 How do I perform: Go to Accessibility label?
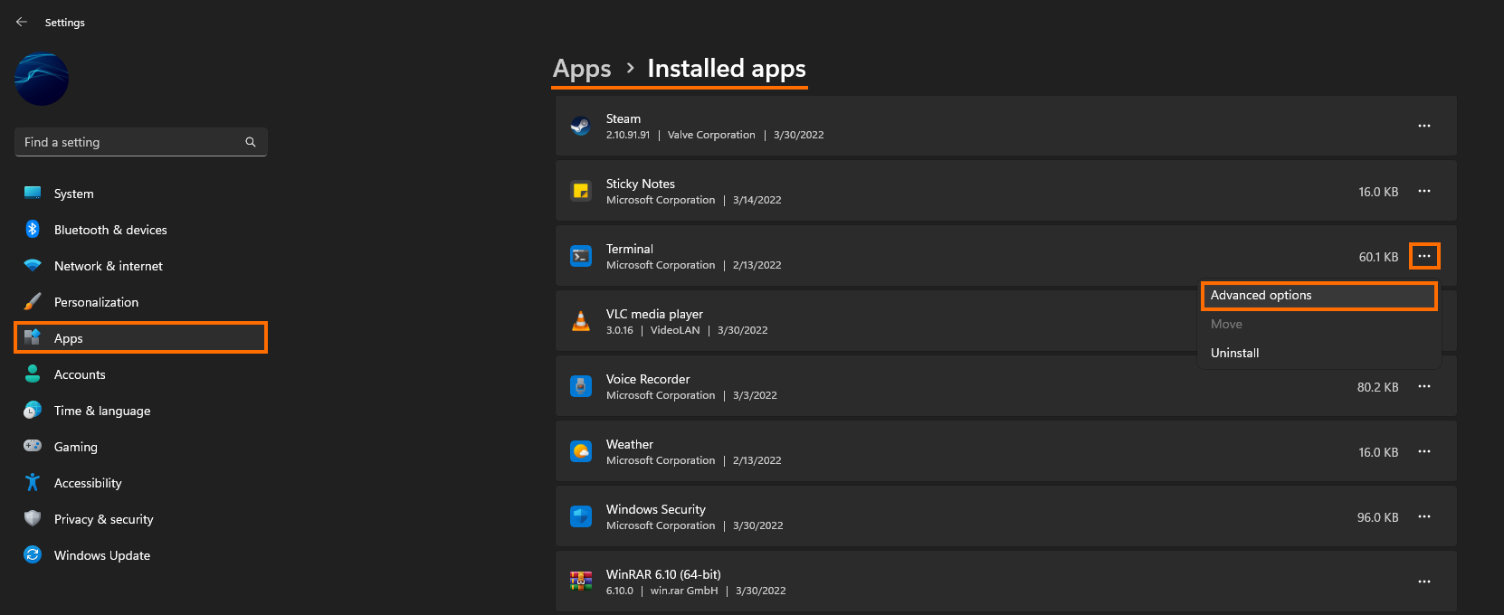[88, 483]
